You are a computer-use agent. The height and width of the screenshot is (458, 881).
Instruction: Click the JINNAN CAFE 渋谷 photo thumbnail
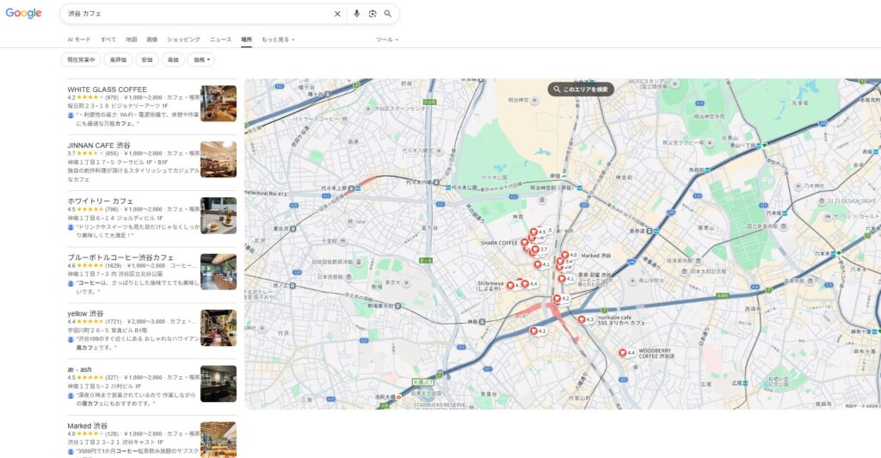219,159
